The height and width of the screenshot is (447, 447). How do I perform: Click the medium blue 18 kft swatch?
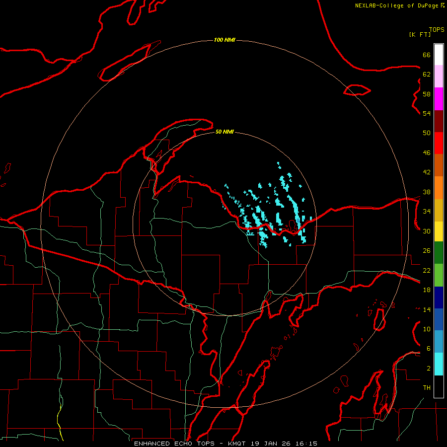439,319
